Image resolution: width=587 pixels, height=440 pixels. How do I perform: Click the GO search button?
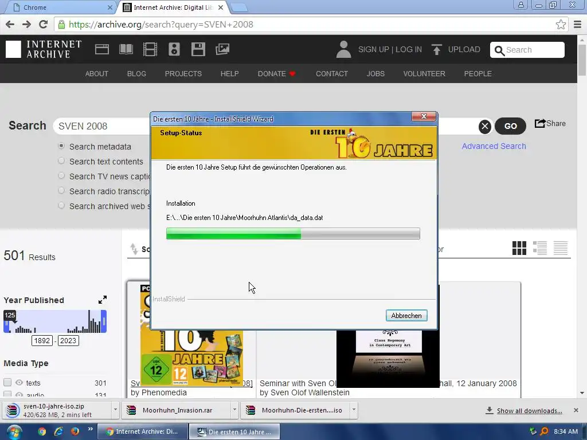click(x=511, y=127)
